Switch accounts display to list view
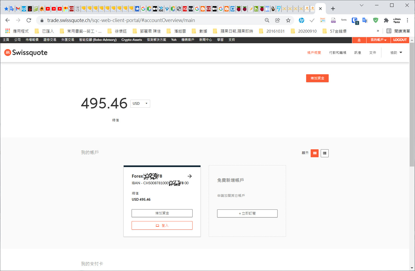Image resolution: width=415 pixels, height=271 pixels. click(325, 153)
